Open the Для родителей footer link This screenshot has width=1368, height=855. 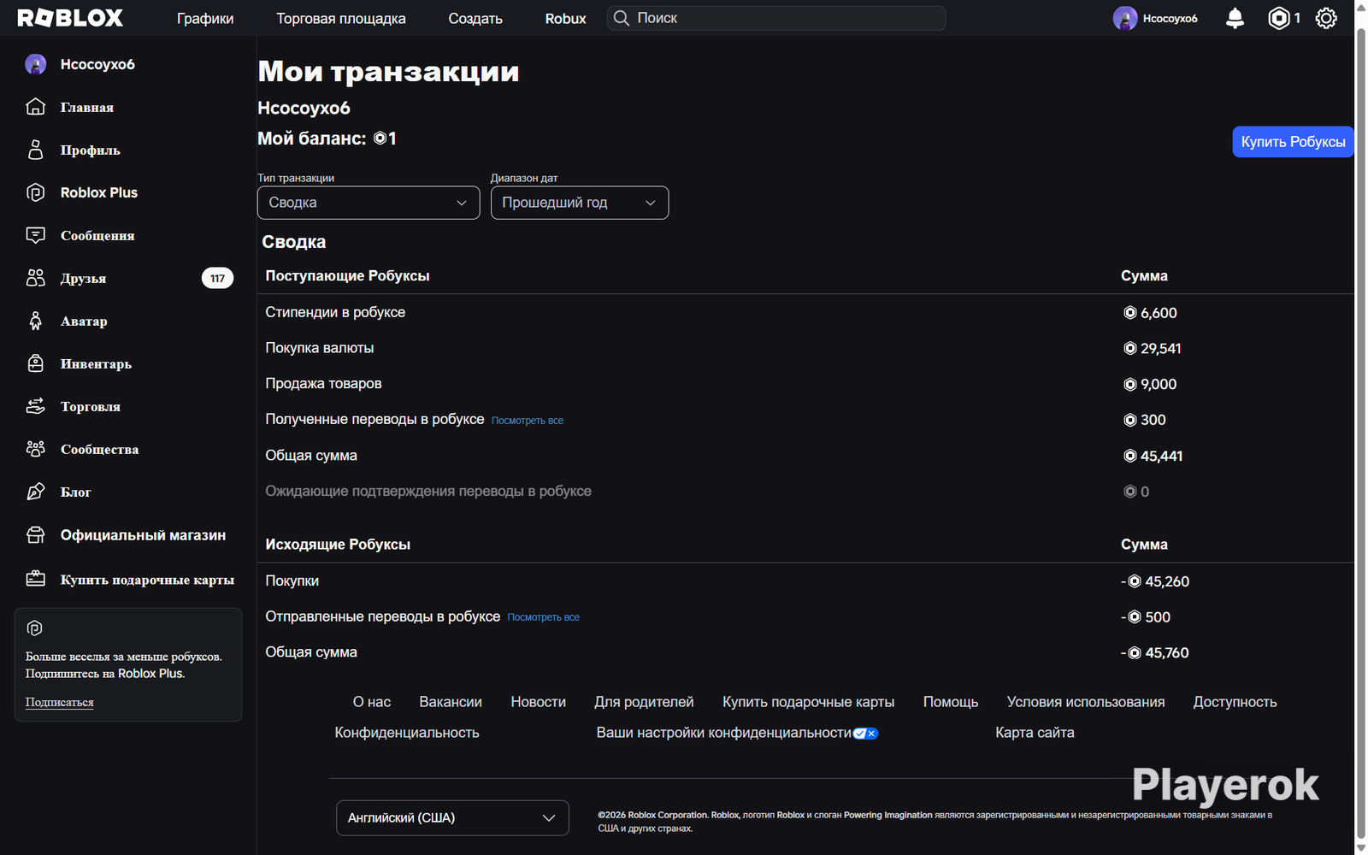645,702
